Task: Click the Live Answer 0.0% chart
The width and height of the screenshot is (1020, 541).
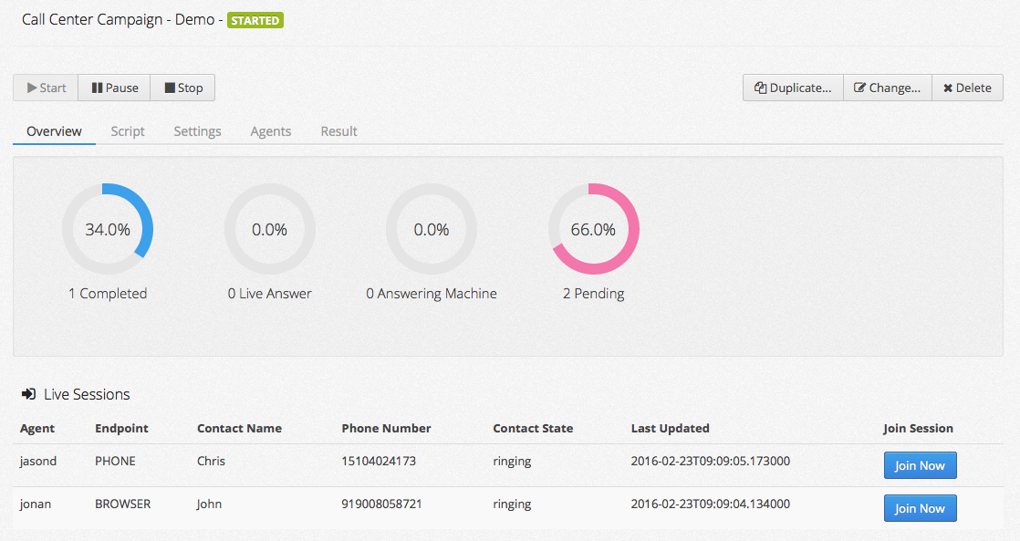Action: tap(269, 229)
